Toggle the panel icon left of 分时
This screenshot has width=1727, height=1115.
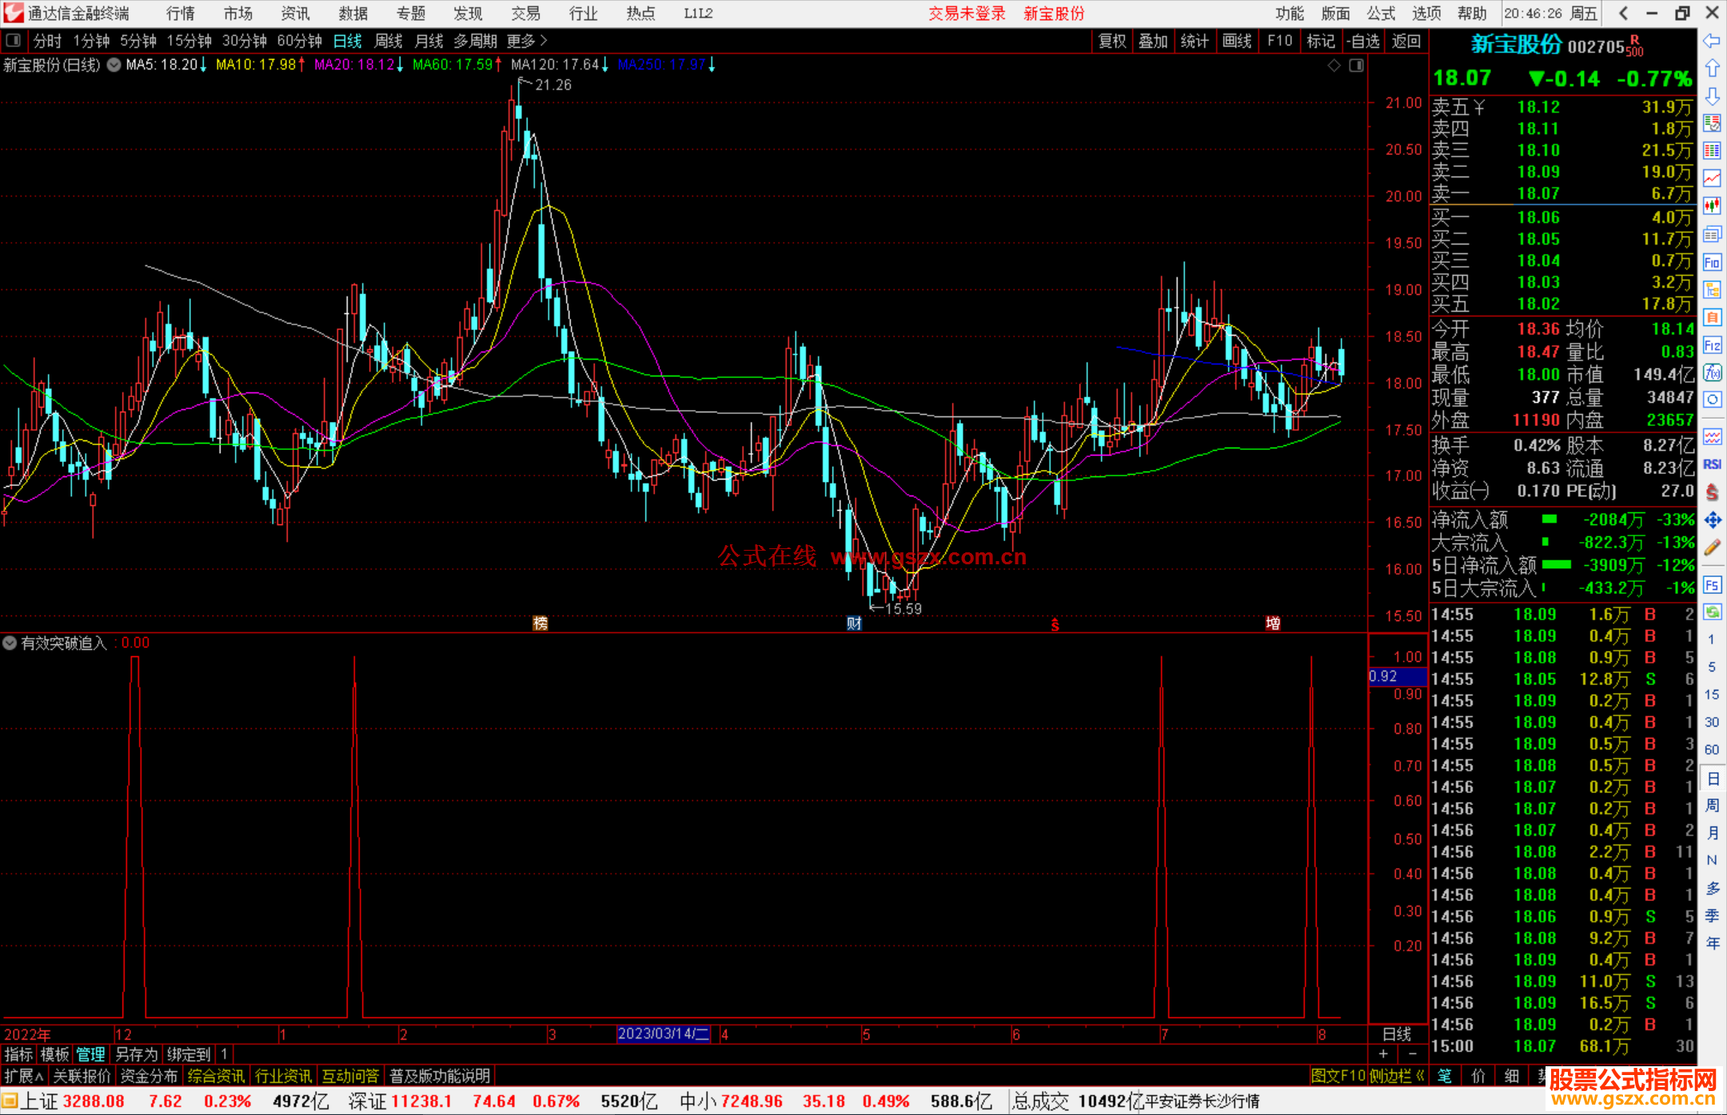(14, 41)
